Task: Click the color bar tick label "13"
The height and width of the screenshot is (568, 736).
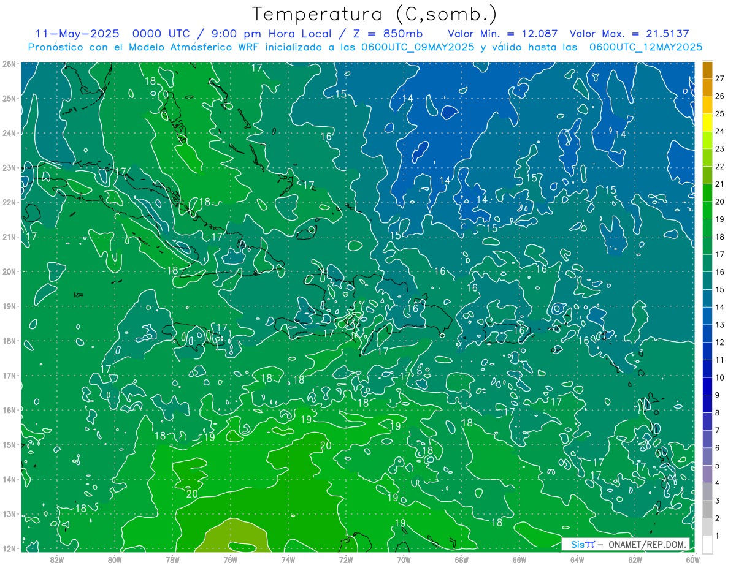Action: click(720, 325)
